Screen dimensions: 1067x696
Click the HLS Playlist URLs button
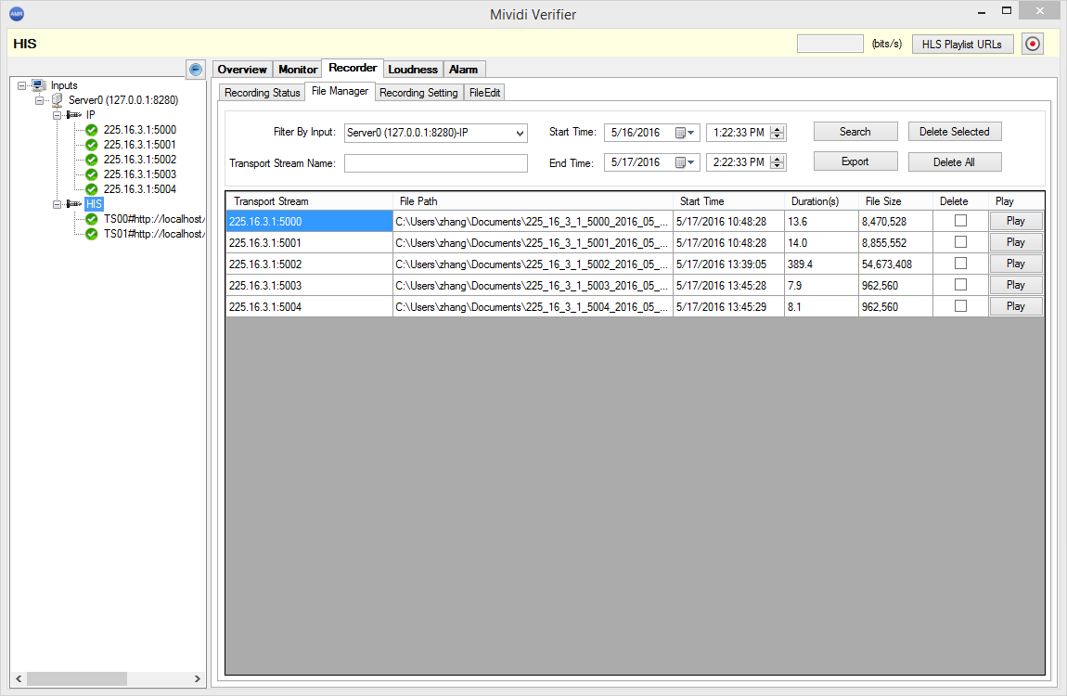coord(961,44)
